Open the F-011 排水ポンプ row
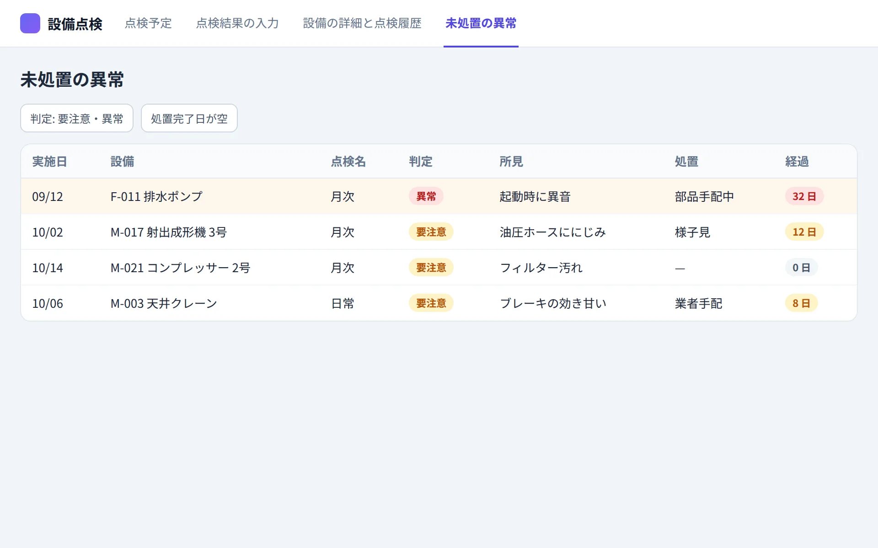This screenshot has height=548, width=878. 439,196
